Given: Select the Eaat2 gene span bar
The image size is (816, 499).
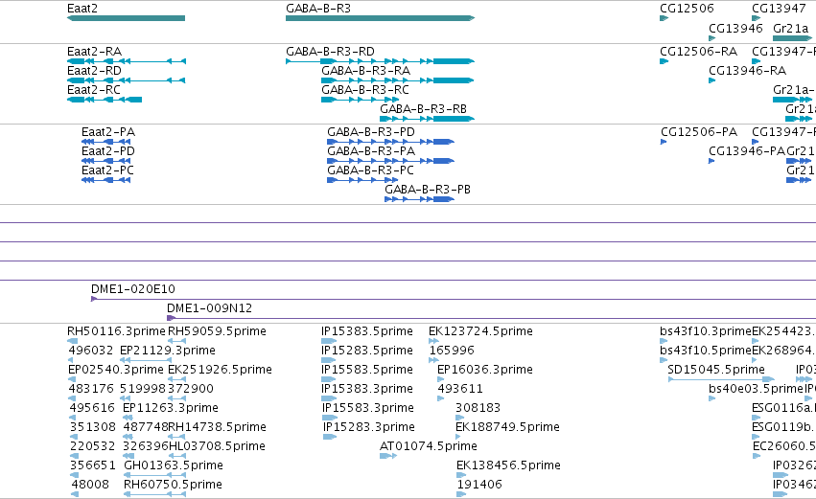Looking at the screenshot, I should pyautogui.click(x=126, y=18).
